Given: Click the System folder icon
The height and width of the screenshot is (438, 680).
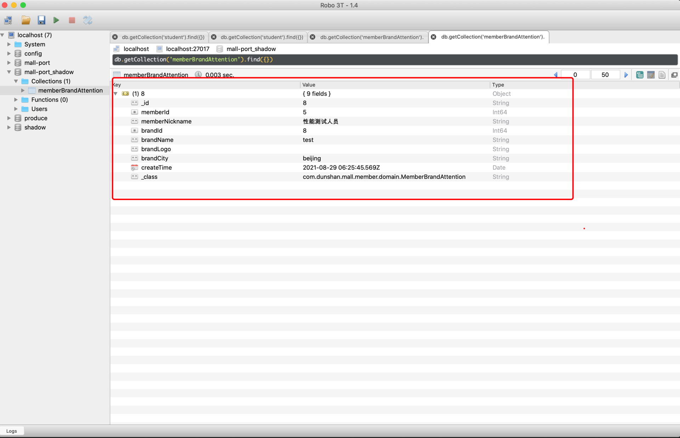Looking at the screenshot, I should pyautogui.click(x=18, y=44).
